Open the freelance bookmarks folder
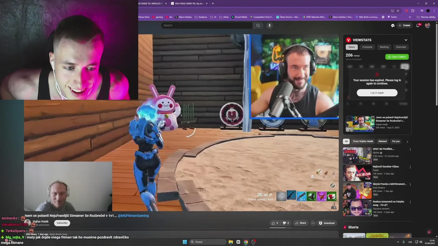The image size is (438, 246). (x=201, y=17)
